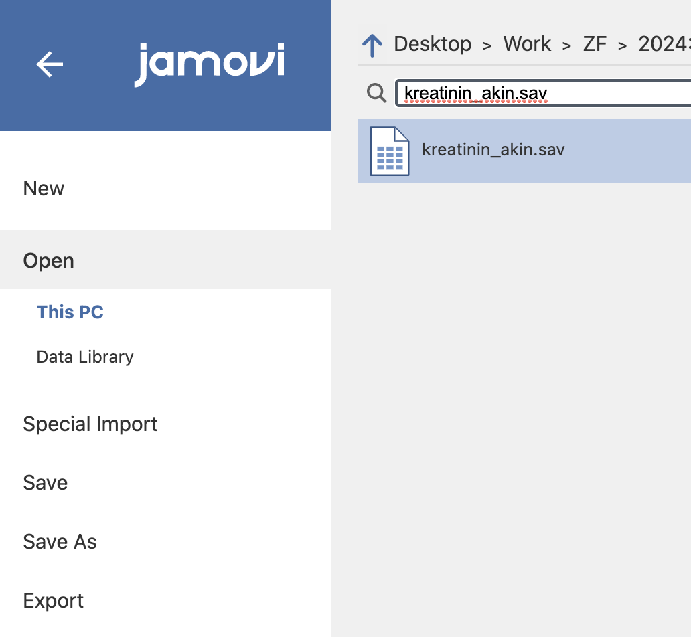Screen dimensions: 691x637
Task: Click the kreatinin_akin.sav spreadsheet file icon
Action: [390, 151]
